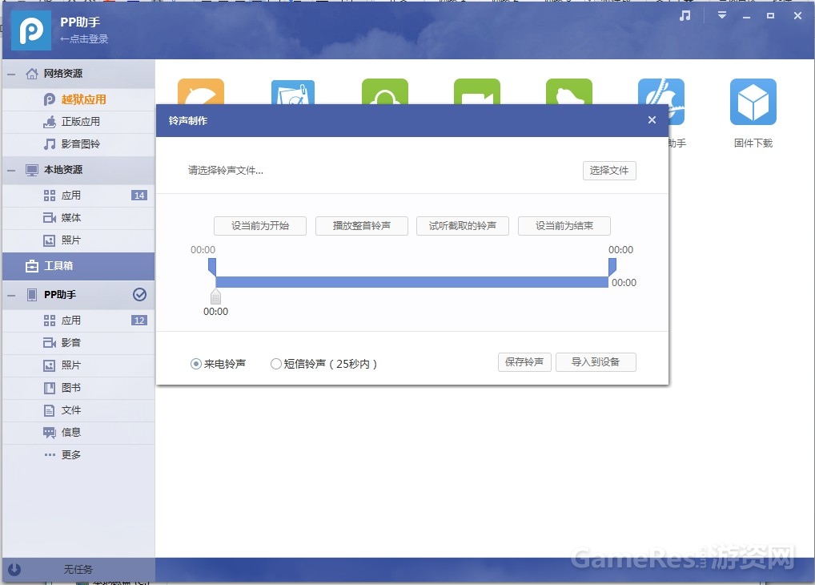The image size is (815, 585).
Task: Select 照片 under 本地资源
Action: tap(78, 240)
